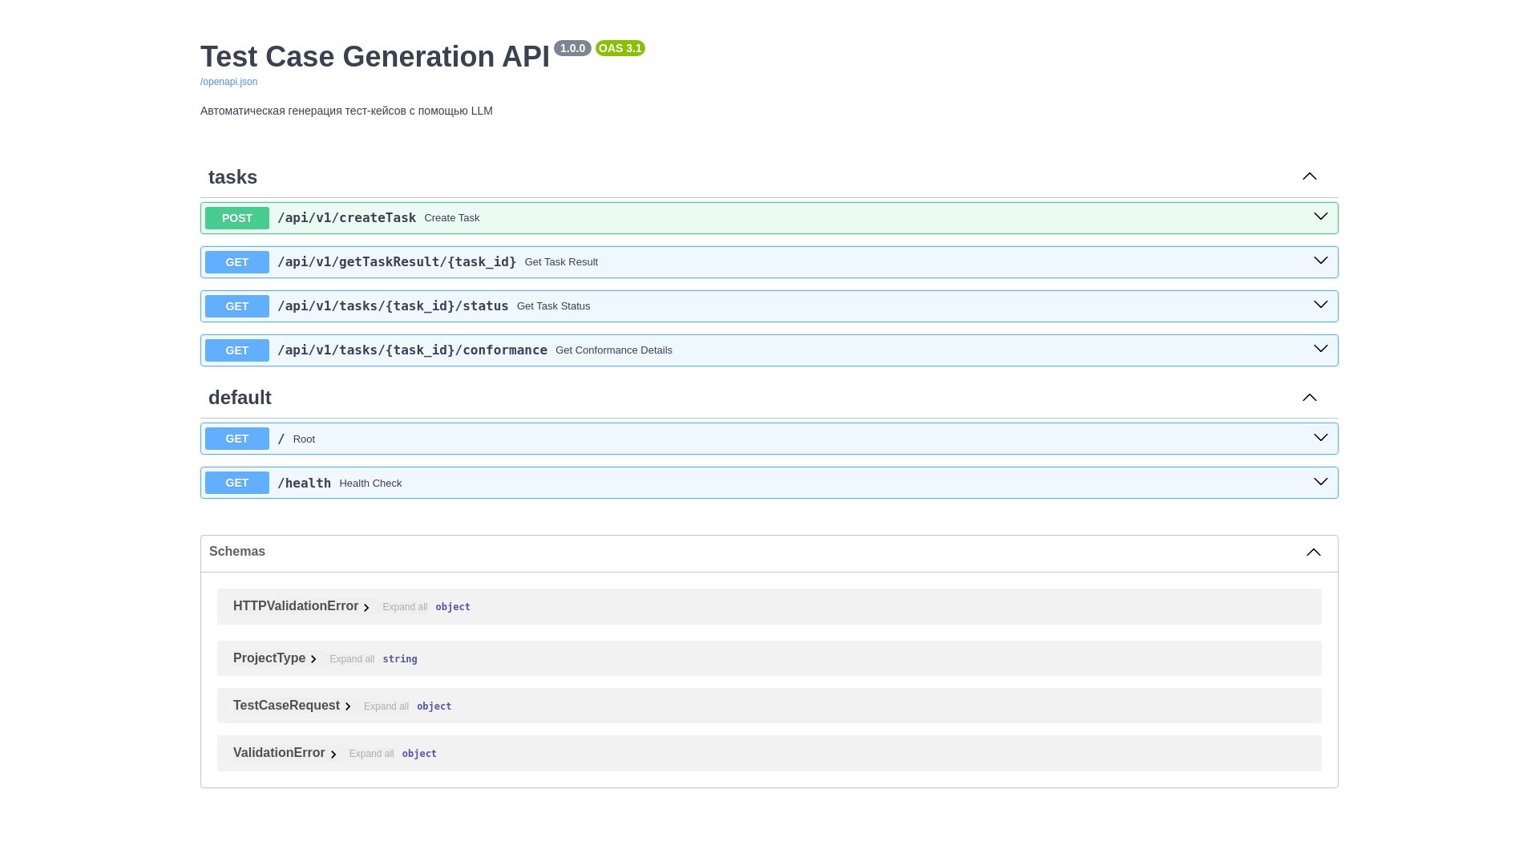This screenshot has width=1539, height=866.
Task: Open the /api/v1/tasks/{task_id}/conformance path
Action: tap(412, 350)
